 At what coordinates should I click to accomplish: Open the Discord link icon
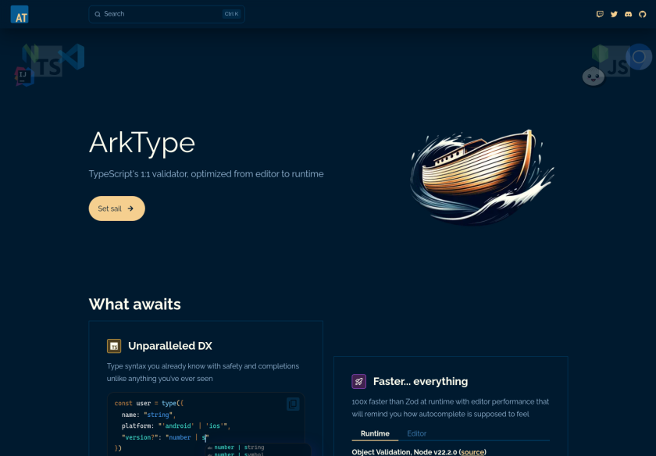(x=628, y=14)
